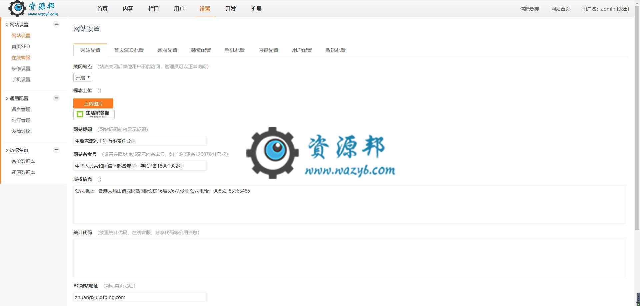Click the orange 上传图片 button
This screenshot has height=306, width=640.
(93, 103)
